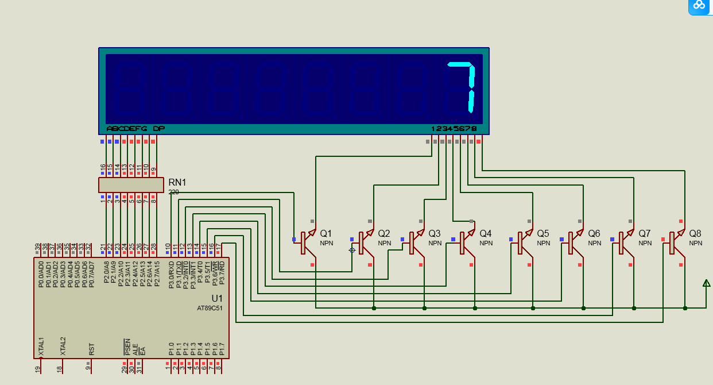
Task: Click the Q5 NPN transistor symbol
Action: [x=523, y=242]
